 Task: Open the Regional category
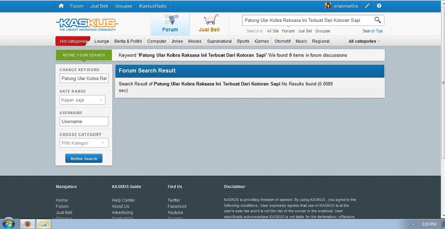click(321, 41)
